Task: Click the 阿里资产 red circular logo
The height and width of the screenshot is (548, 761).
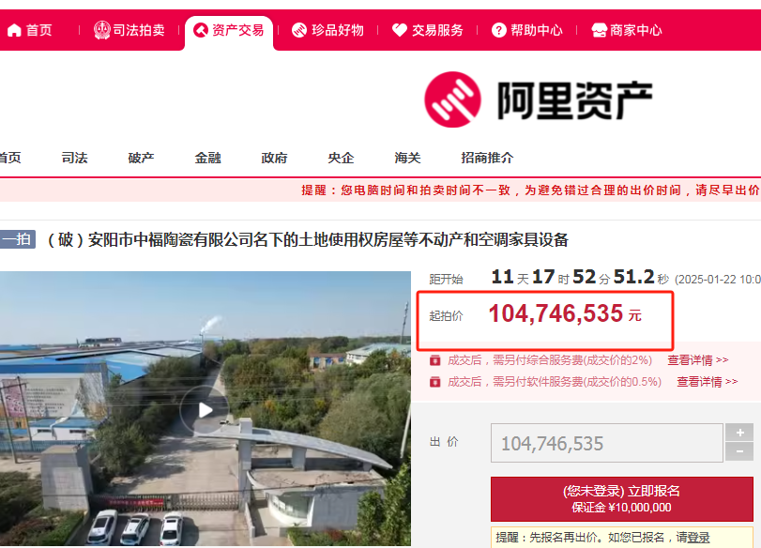Action: coord(452,99)
